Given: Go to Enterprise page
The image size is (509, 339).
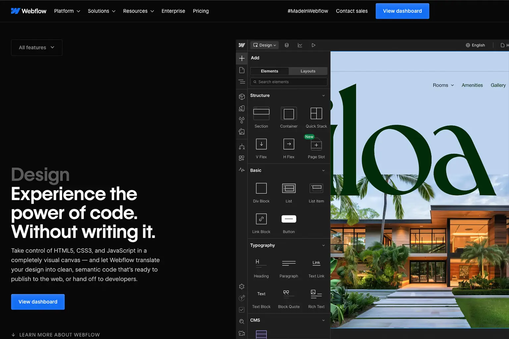Looking at the screenshot, I should (x=173, y=11).
